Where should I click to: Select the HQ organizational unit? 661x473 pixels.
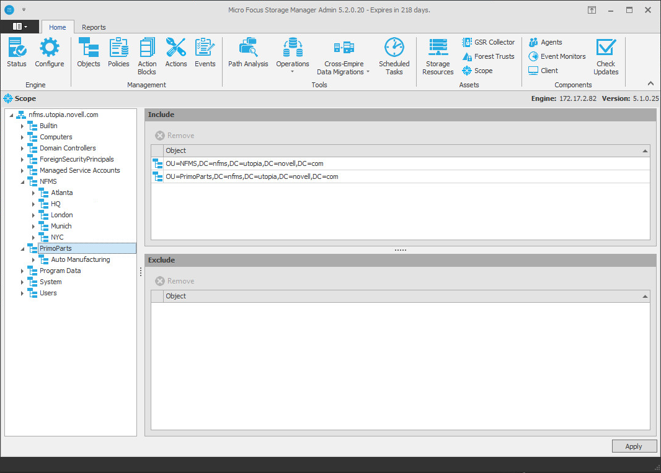[55, 204]
